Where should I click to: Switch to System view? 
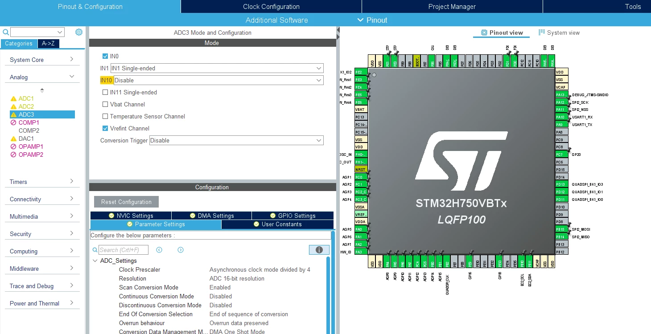[x=559, y=33]
